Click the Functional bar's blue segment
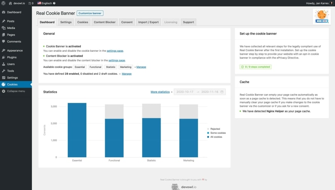The width and height of the screenshot is (335, 190). click(114, 138)
